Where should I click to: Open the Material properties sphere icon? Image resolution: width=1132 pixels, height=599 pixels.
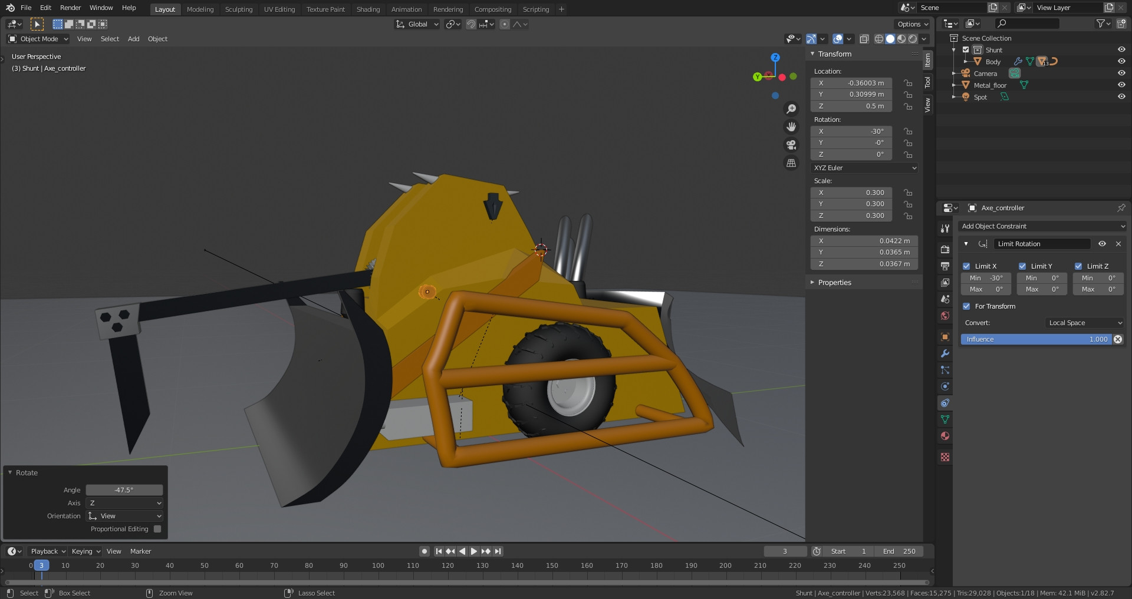tap(945, 436)
